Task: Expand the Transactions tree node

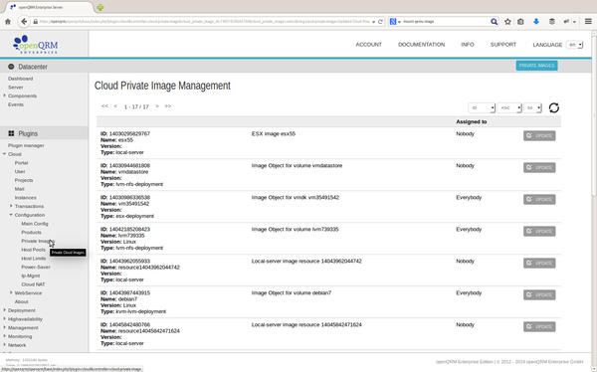Action: click(x=11, y=206)
